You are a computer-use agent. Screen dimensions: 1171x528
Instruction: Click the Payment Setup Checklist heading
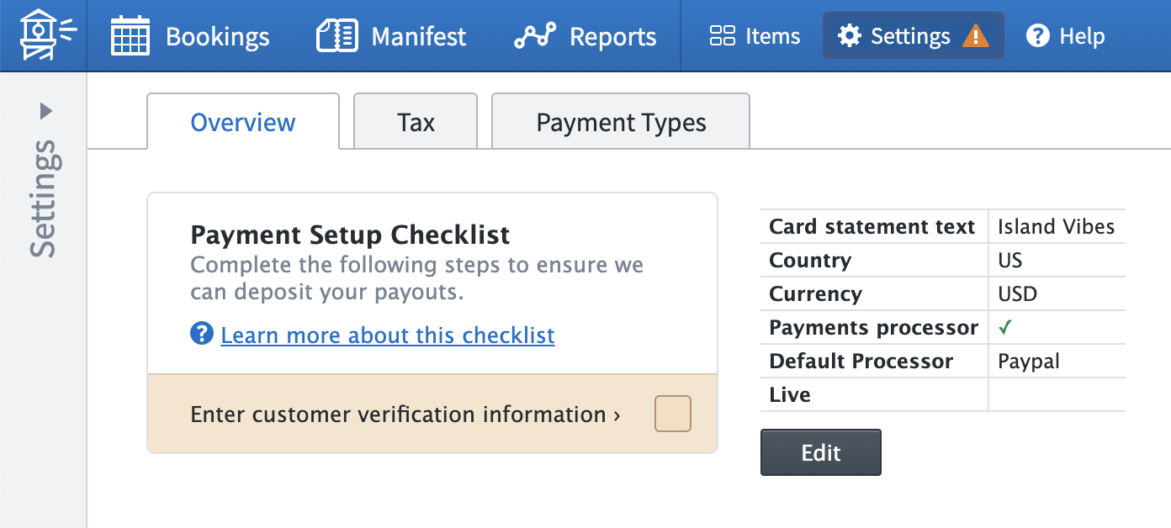click(351, 234)
